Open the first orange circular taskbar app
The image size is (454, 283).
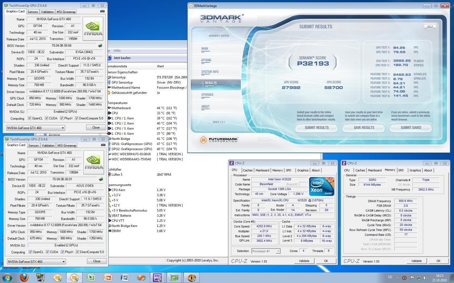pyautogui.click(x=57, y=277)
